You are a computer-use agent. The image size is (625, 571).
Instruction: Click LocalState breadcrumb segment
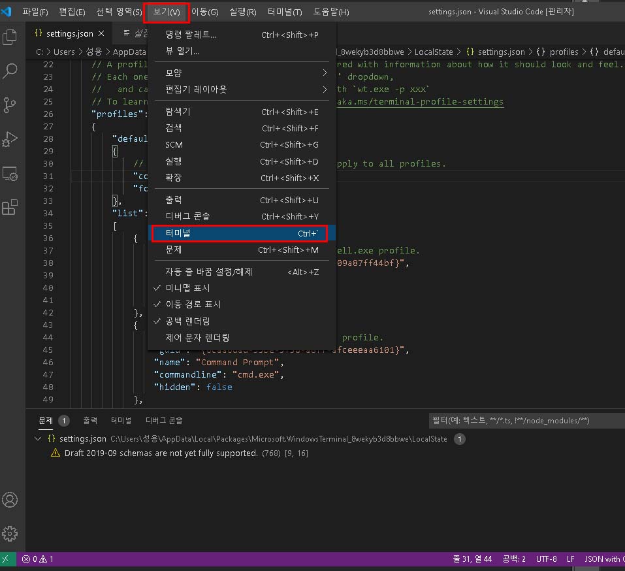(x=434, y=52)
